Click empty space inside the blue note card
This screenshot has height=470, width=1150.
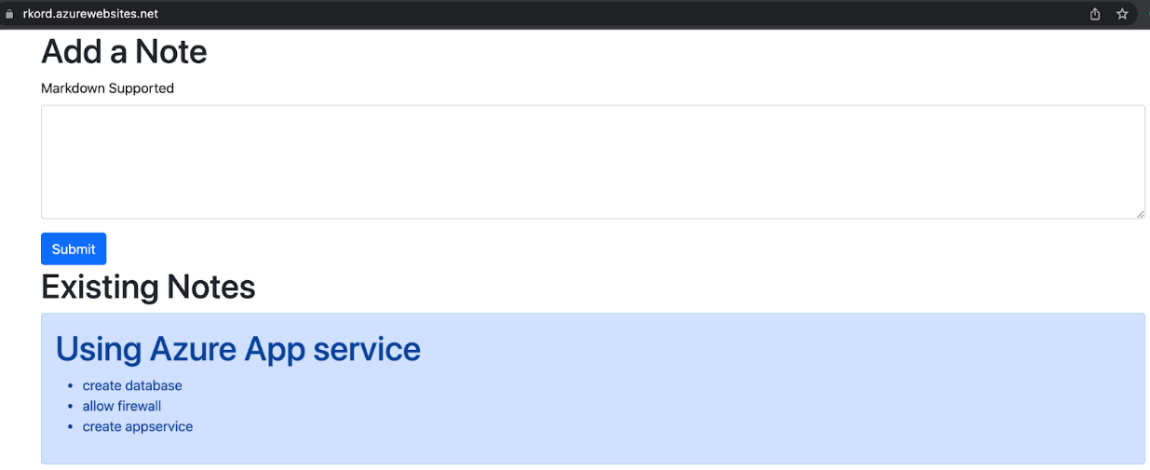[745, 410]
